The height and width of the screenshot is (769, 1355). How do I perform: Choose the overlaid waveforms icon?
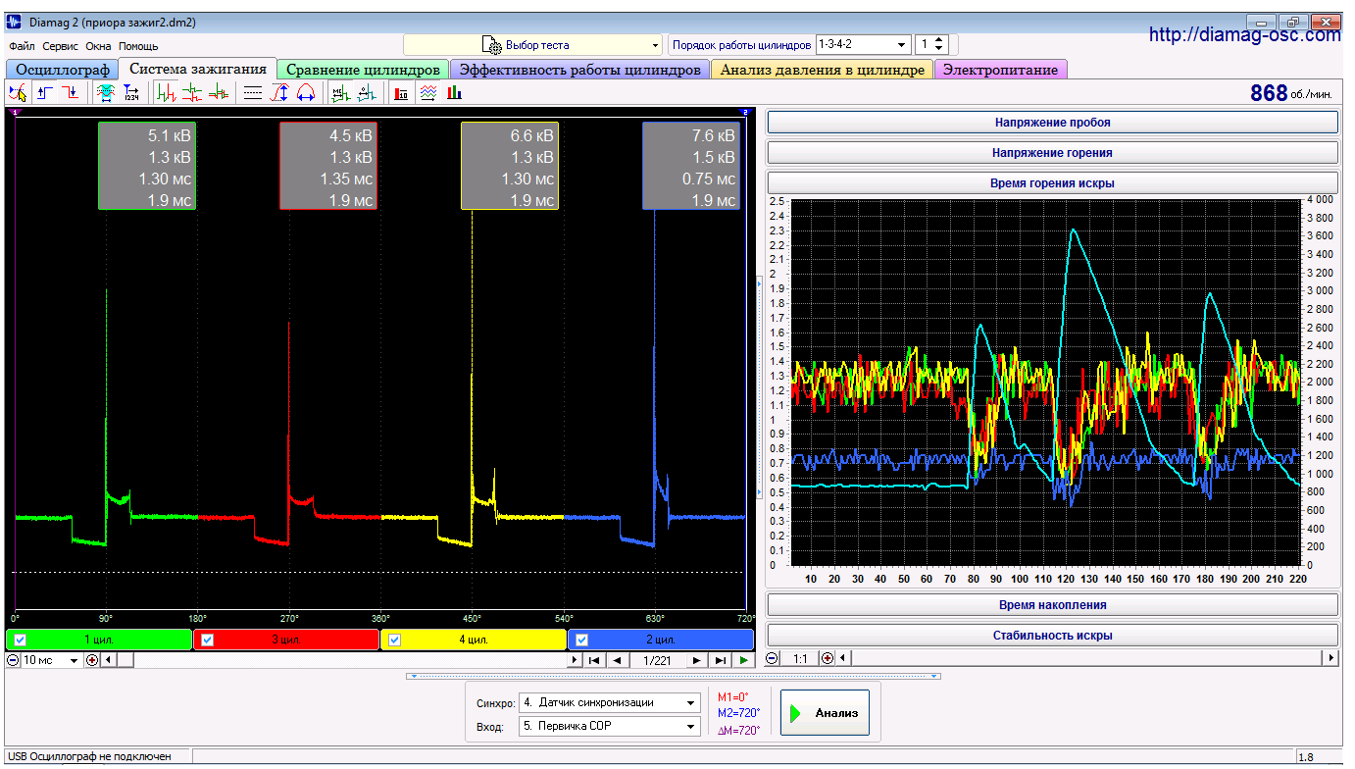(218, 93)
